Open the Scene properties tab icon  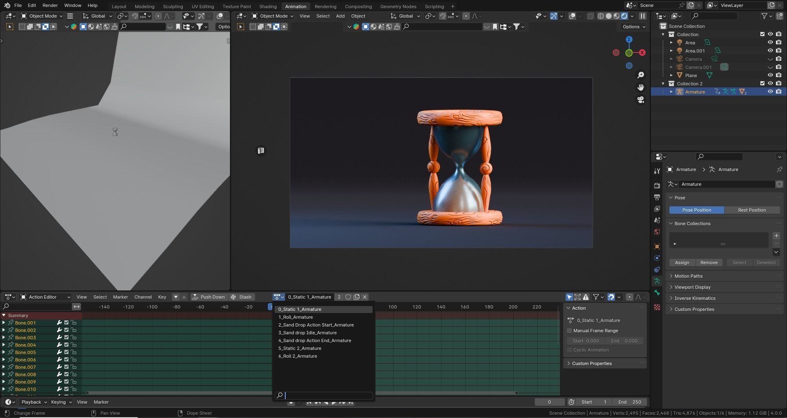tap(657, 220)
